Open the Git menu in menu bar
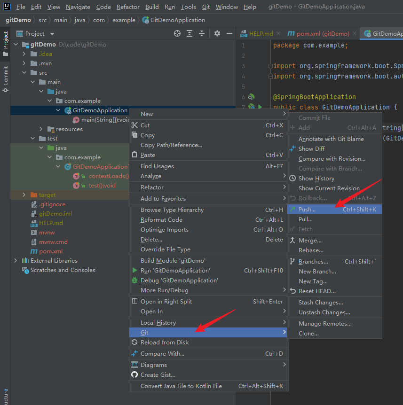 click(x=206, y=7)
